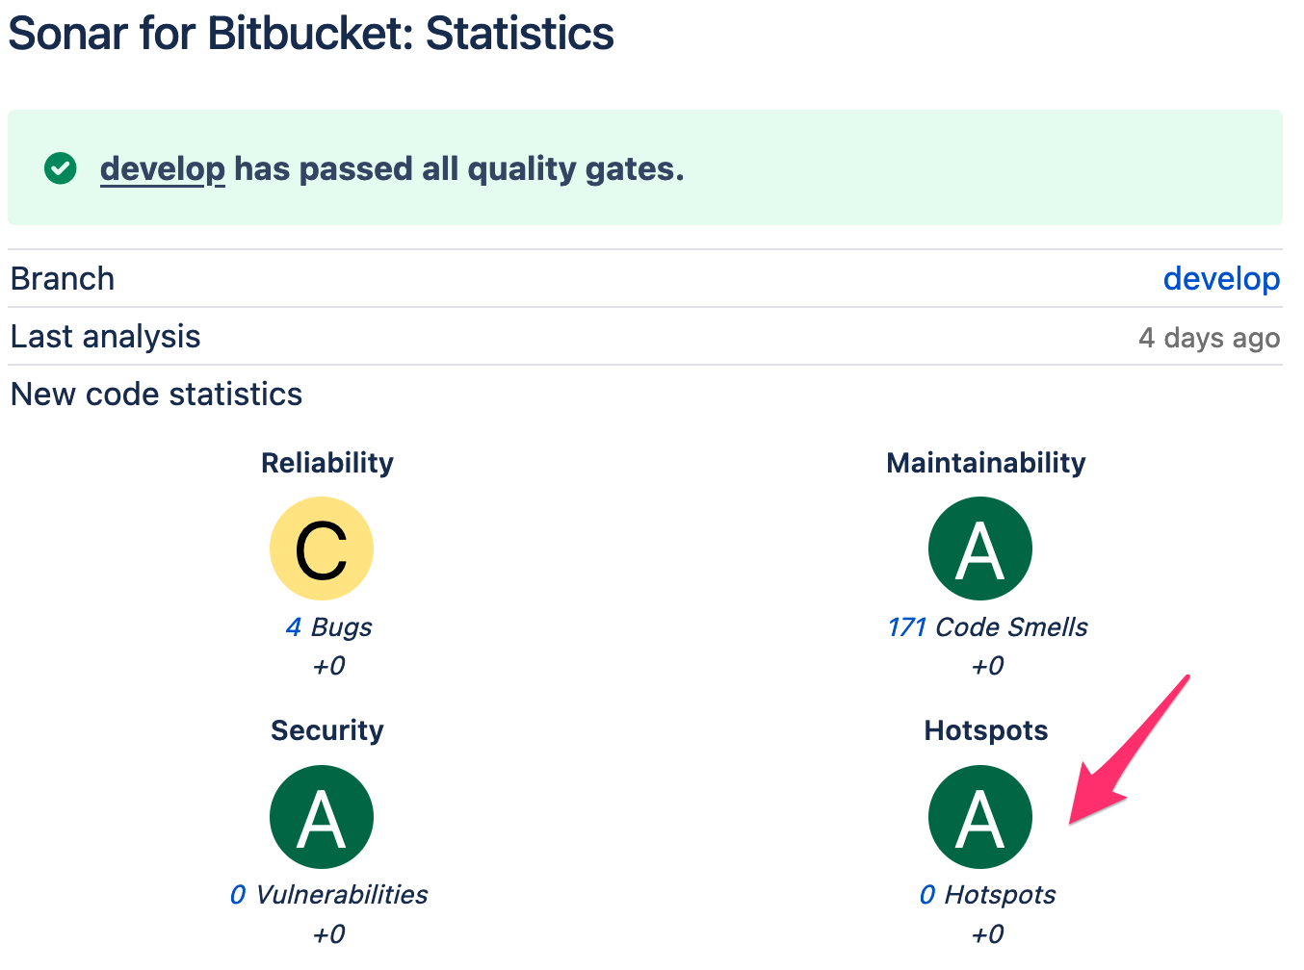Click the Sonar for Bitbucket: Statistics heading

[311, 35]
